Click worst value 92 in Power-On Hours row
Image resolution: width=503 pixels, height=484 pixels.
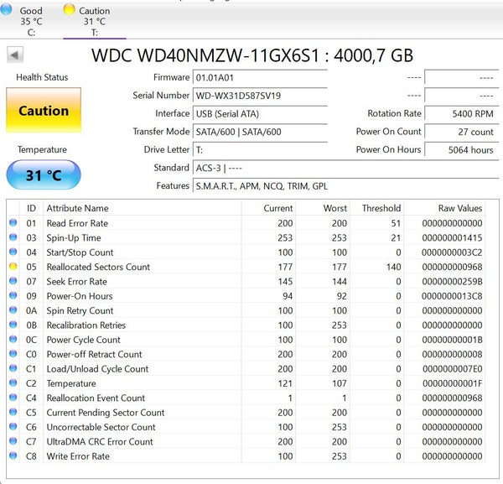coord(342,296)
